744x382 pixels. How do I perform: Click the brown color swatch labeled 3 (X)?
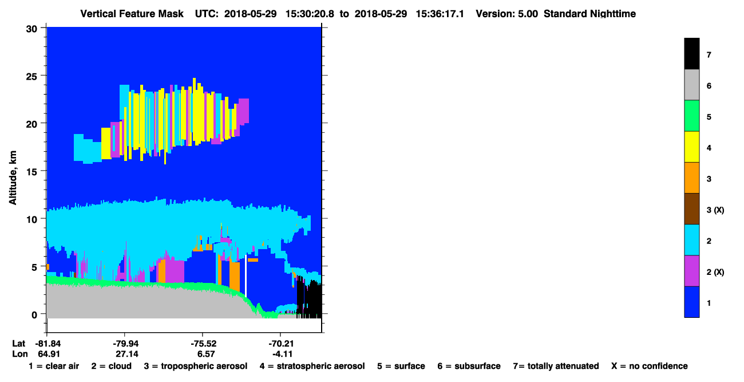(691, 208)
